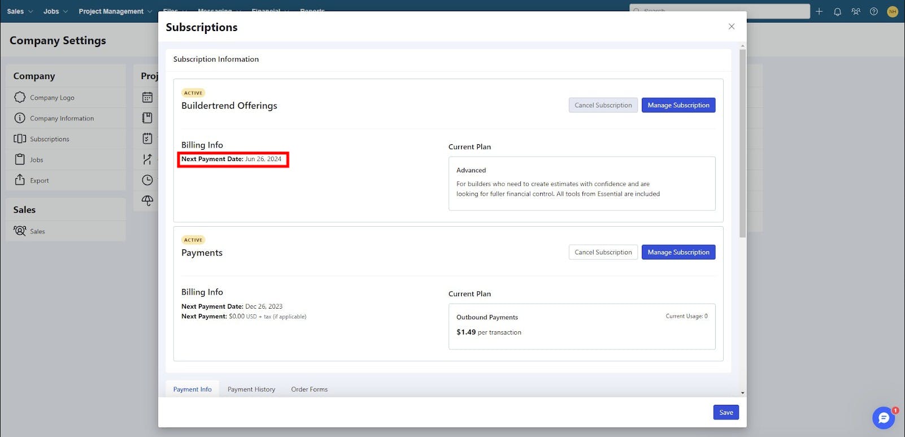905x437 pixels.
Task: Click Manage Subscription for Payments
Action: tap(678, 252)
